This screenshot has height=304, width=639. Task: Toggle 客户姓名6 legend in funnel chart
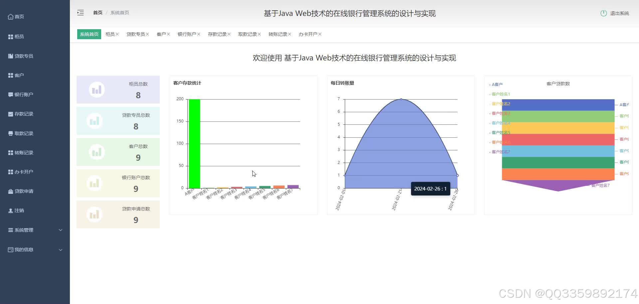click(500, 142)
